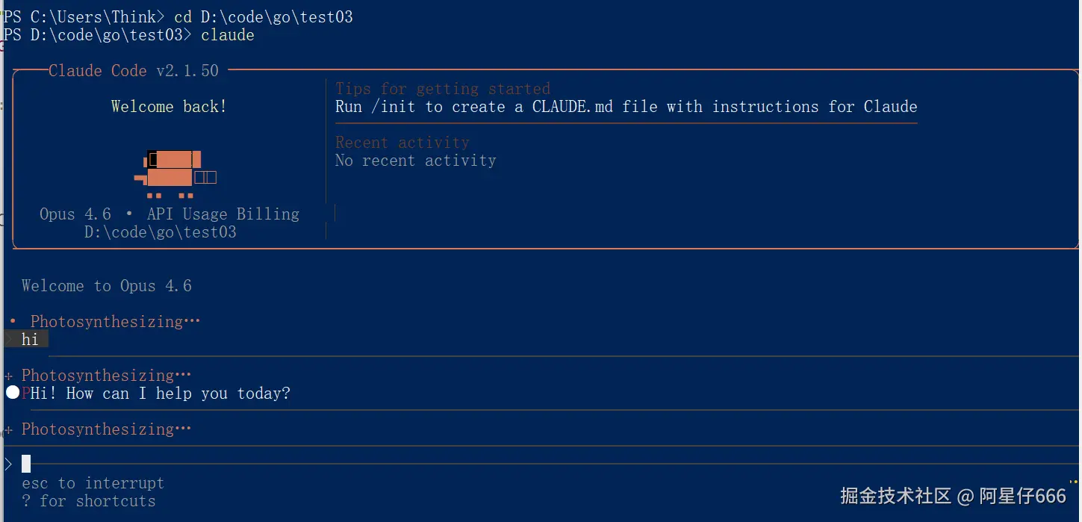Click the prompt chevron at the input line
This screenshot has height=522, width=1082.
(8, 464)
